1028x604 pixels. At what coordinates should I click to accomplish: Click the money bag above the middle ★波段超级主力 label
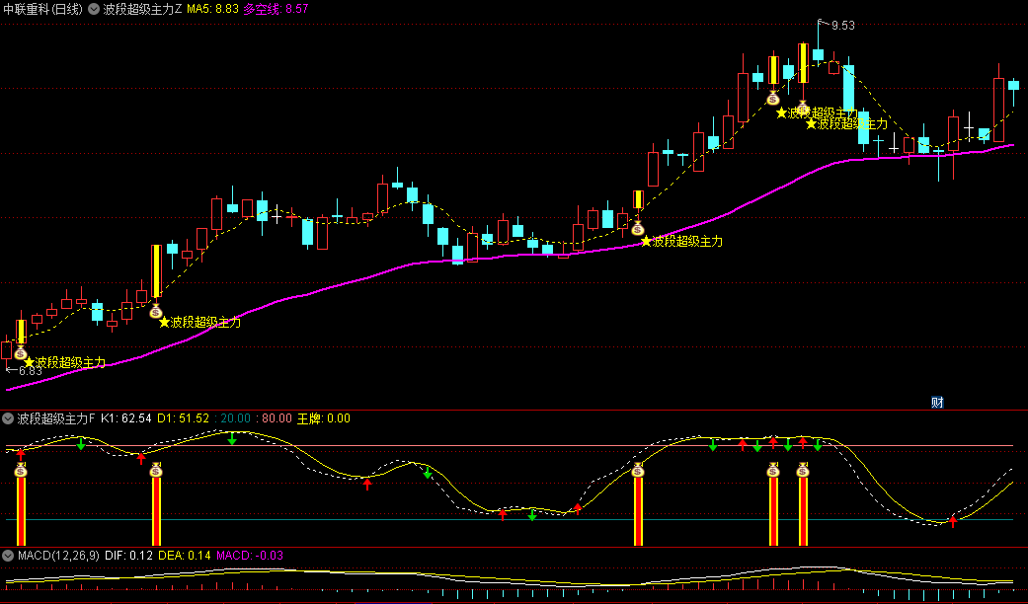[637, 229]
